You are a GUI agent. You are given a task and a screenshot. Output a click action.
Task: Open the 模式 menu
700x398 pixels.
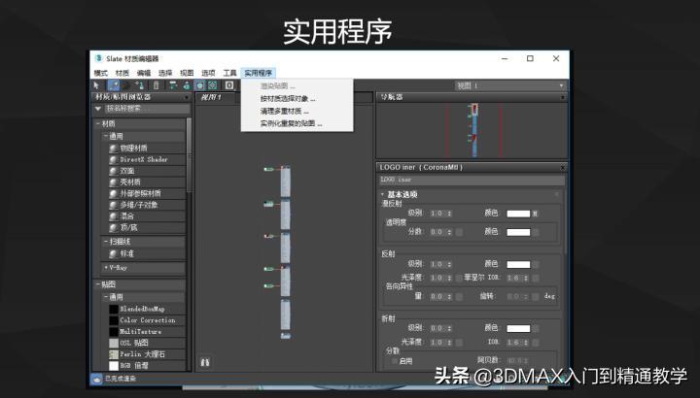(101, 73)
